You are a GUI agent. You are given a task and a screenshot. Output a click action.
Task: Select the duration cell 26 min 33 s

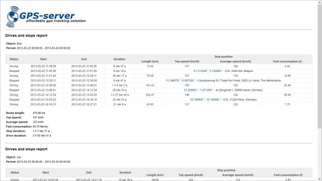[119, 90]
